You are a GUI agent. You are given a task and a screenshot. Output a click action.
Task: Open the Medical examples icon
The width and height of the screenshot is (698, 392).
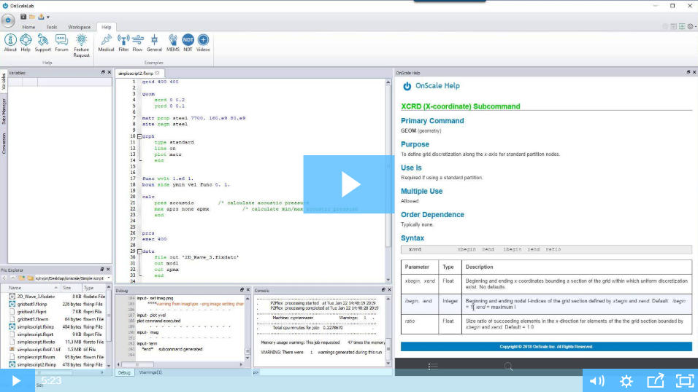(x=106, y=43)
